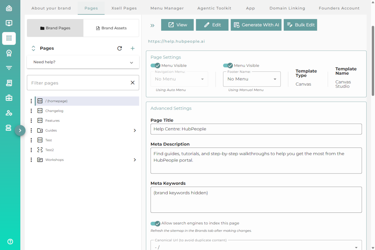The height and width of the screenshot is (250, 375).
Task: Open options menu for homepage row
Action: [x=31, y=101]
